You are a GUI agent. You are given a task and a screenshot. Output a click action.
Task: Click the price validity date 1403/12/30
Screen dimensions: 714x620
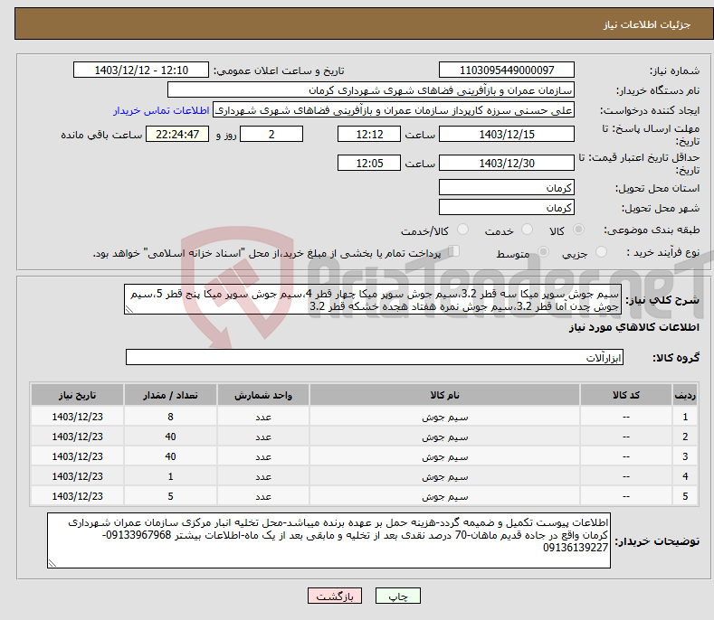pyautogui.click(x=507, y=163)
